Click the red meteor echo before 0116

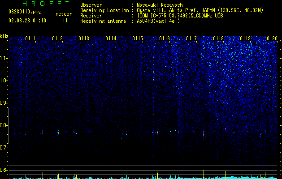click(157, 133)
